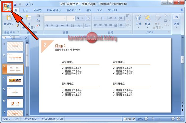The image size is (186, 123).
Task: Toggle underline text formatting
Action: [x=57, y=26]
